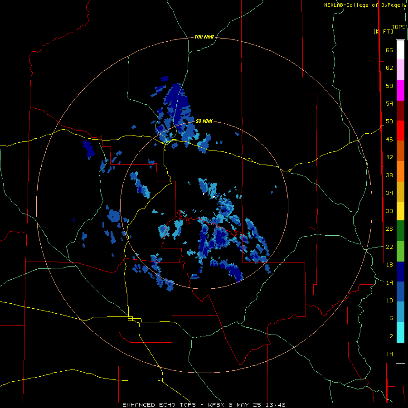This screenshot has width=408, height=408.
Task: Click the legend value "54"
Action: point(389,103)
